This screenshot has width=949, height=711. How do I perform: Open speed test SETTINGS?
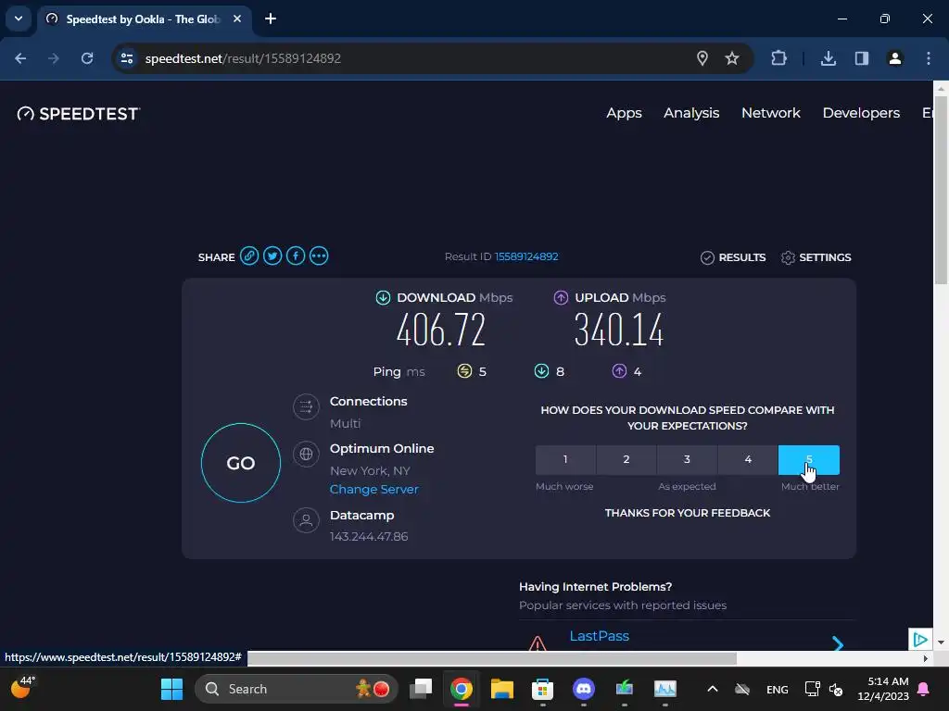pyautogui.click(x=816, y=257)
